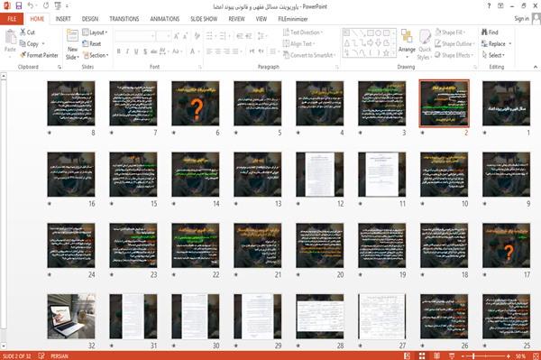Switch to the DESIGN tab
541x360 pixels.
click(90, 19)
